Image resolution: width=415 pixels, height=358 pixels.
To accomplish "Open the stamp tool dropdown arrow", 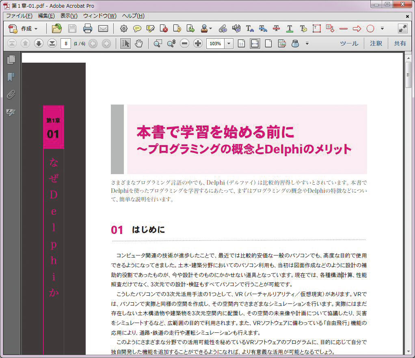I will click(x=211, y=28).
